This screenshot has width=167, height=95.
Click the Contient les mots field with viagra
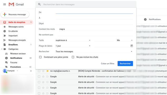(96, 29)
